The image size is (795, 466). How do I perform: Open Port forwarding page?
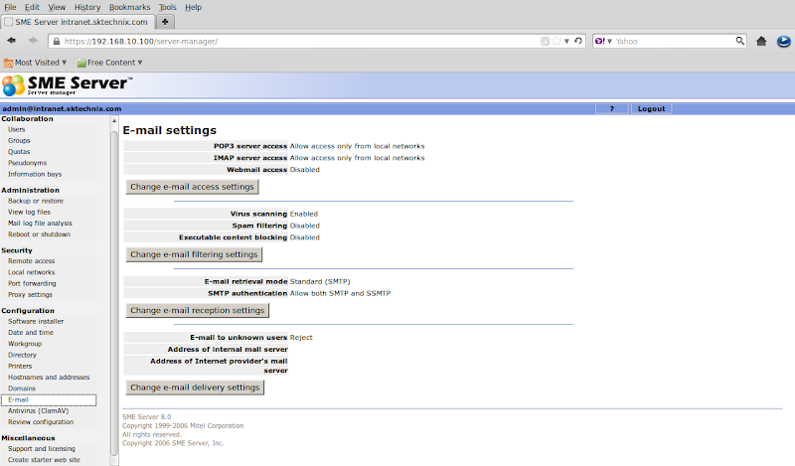[32, 283]
